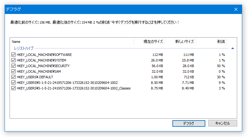This screenshot has height=137, width=248.
Task: Click 112 MB current size value
Action: pyautogui.click(x=158, y=55)
